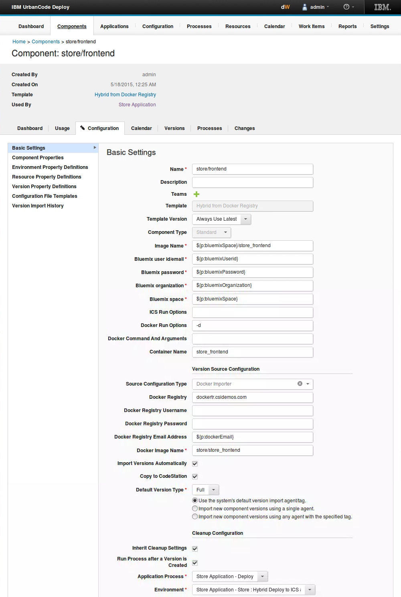Switch to Changes tab

[245, 128]
